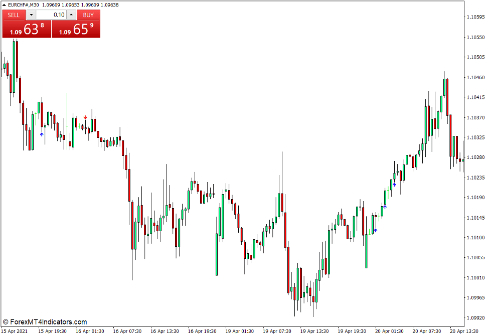Select the highest blue arrow on 20 Apr
Screen dimensions: 490x336
point(394,185)
